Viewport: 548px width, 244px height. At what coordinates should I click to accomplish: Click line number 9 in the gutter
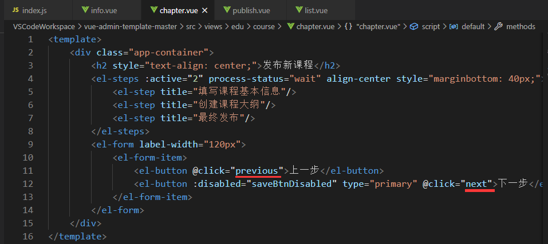point(30,145)
